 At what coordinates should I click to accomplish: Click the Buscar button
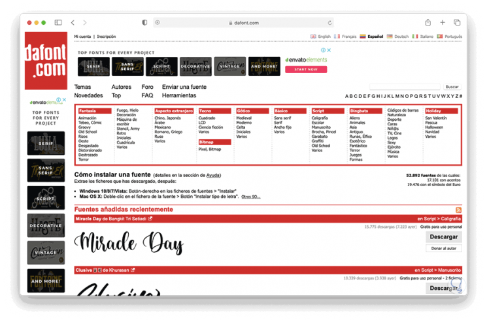(452, 87)
